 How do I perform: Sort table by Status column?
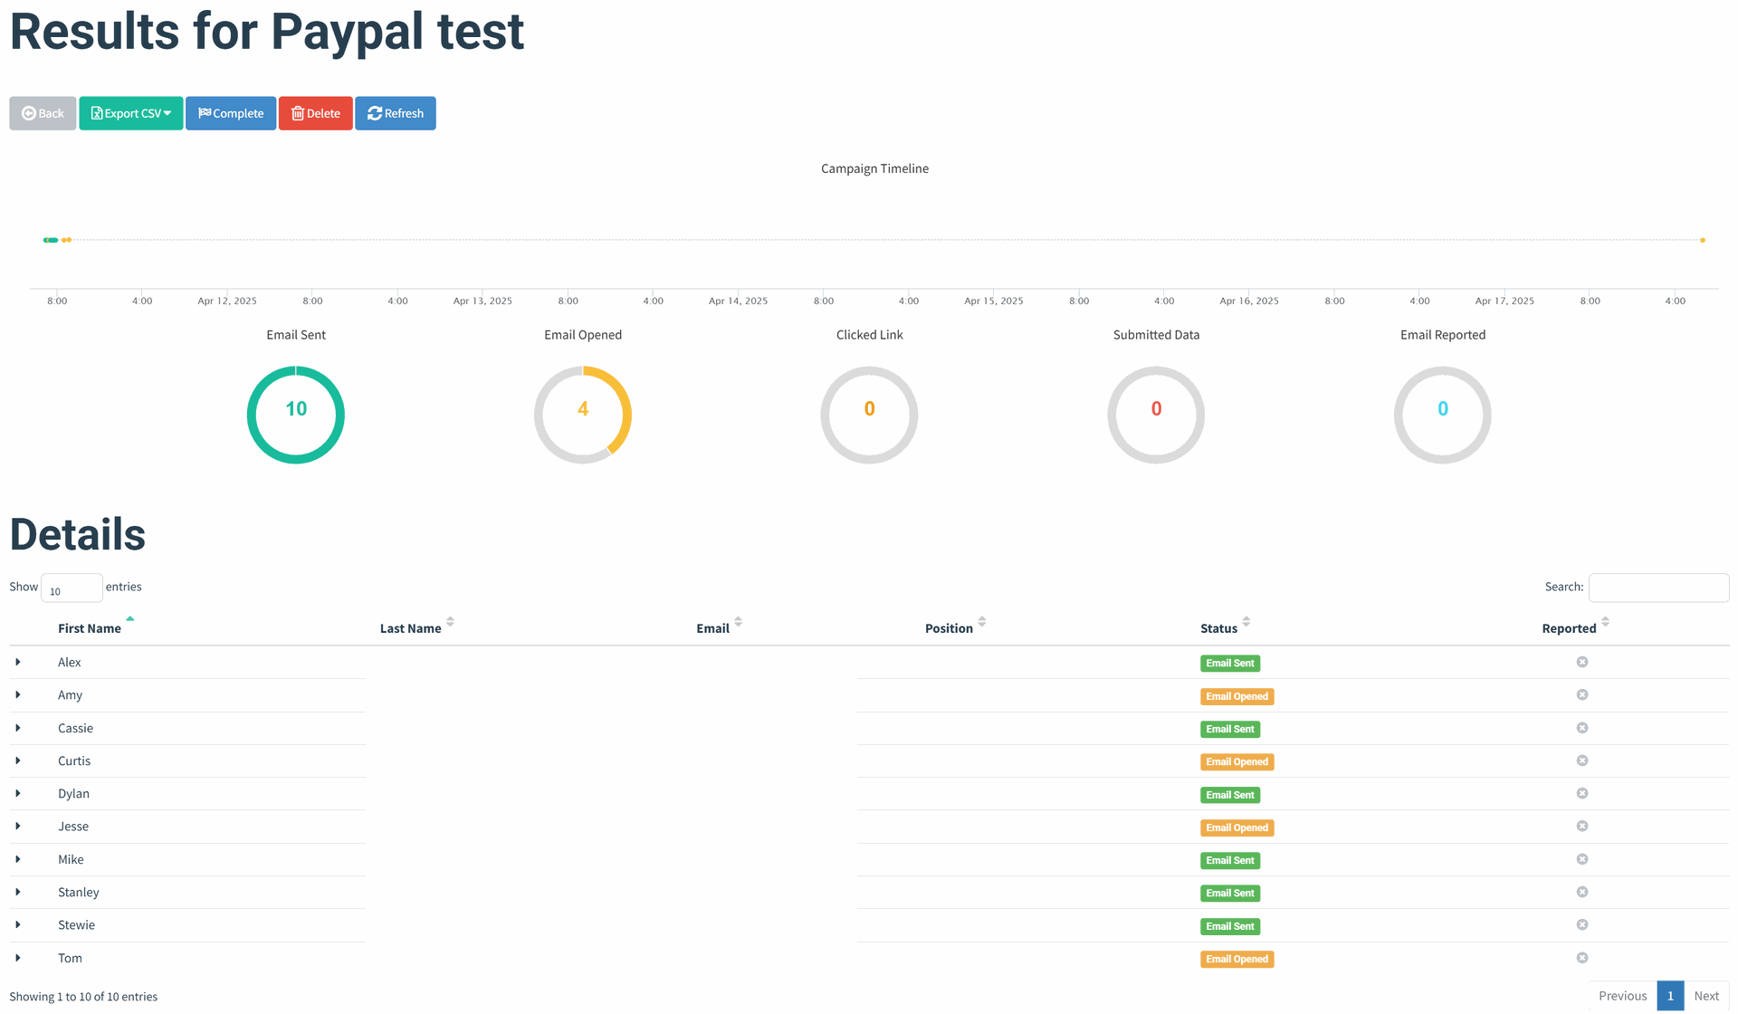1218,628
